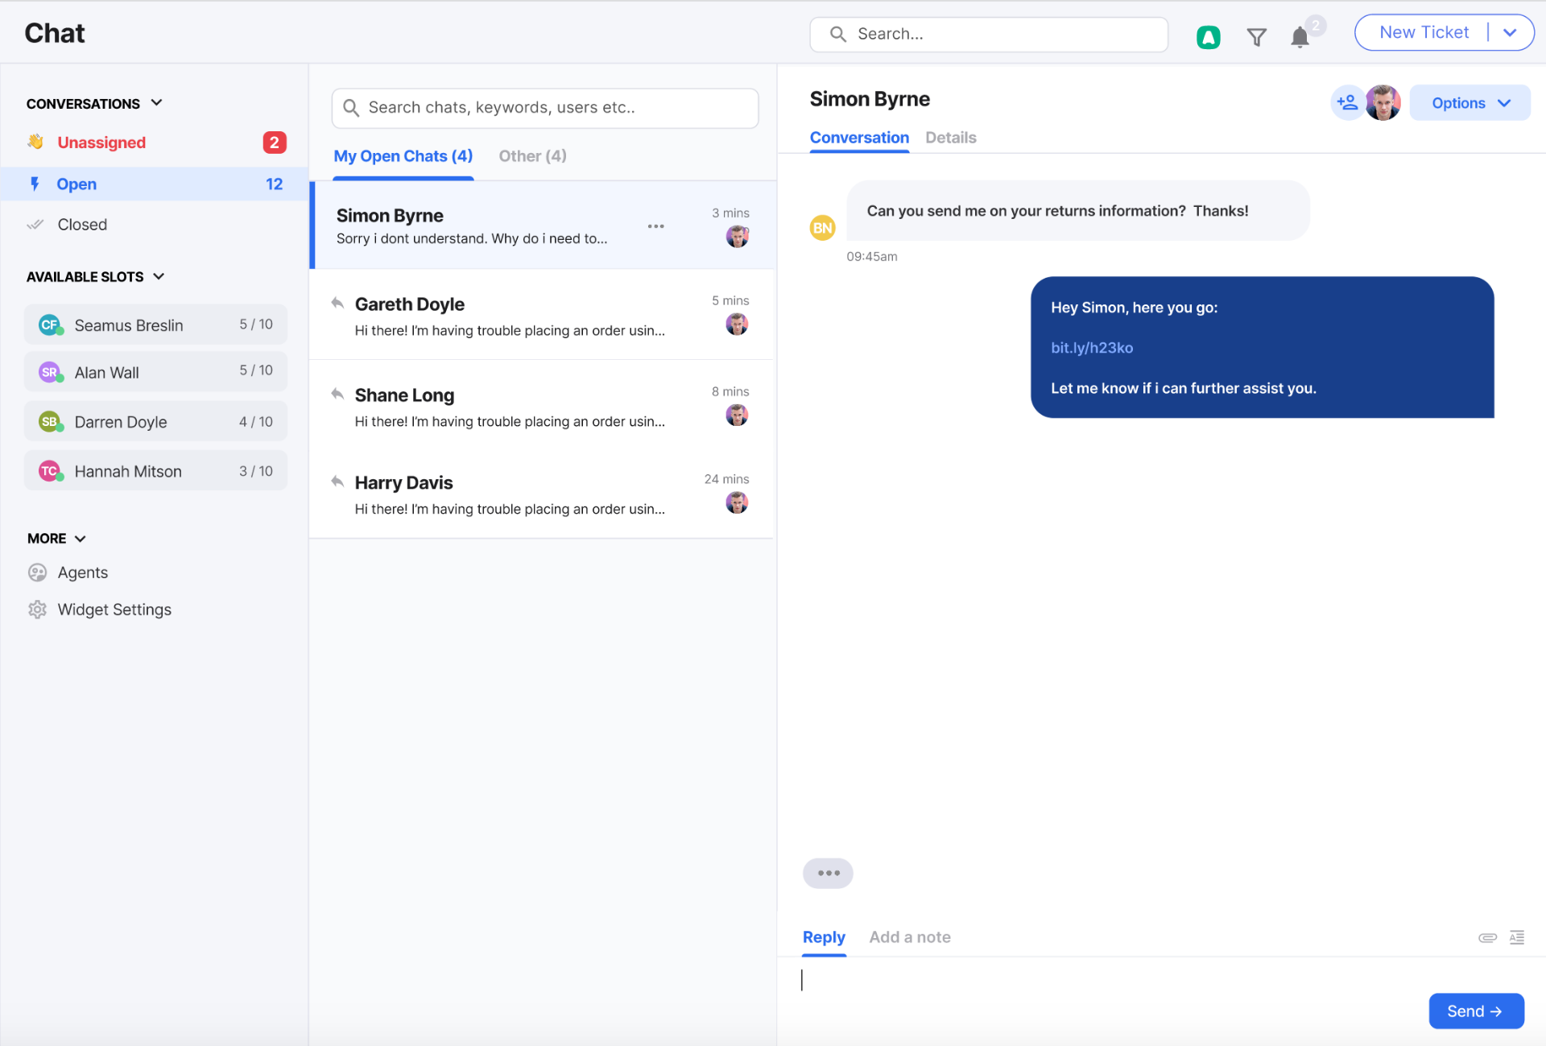Select the Unassigned conversations filter
1546x1046 pixels.
[x=101, y=143]
